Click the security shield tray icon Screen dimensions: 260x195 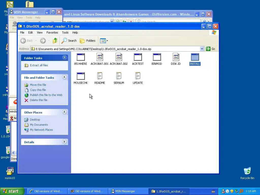point(232,191)
